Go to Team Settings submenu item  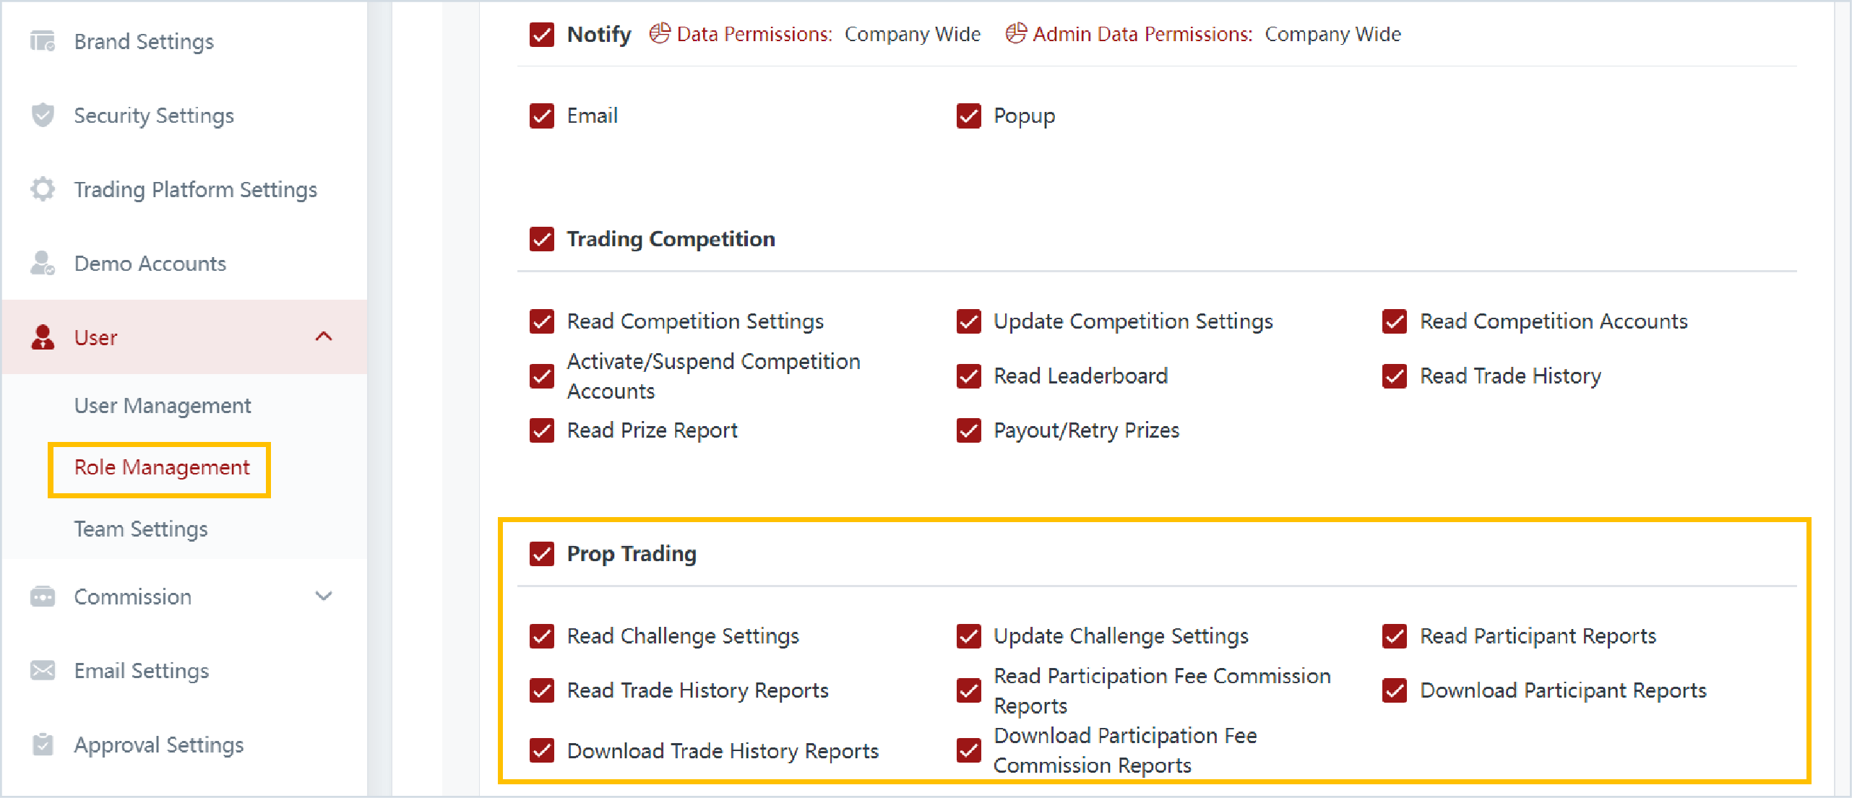(x=141, y=529)
